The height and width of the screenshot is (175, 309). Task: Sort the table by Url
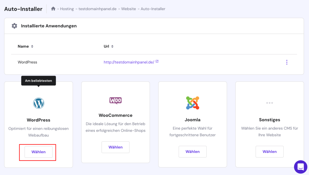[112, 46]
